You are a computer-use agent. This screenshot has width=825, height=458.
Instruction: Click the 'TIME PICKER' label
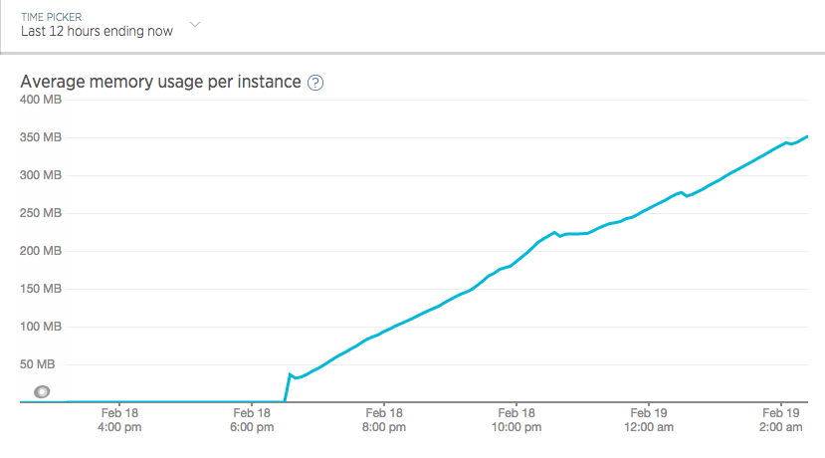[x=52, y=17]
